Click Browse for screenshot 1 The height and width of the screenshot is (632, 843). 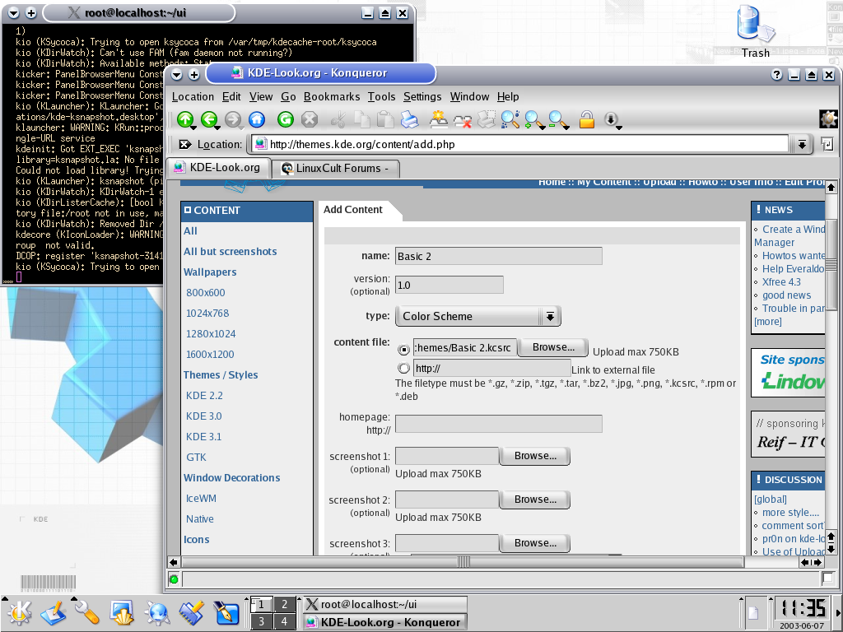point(535,456)
